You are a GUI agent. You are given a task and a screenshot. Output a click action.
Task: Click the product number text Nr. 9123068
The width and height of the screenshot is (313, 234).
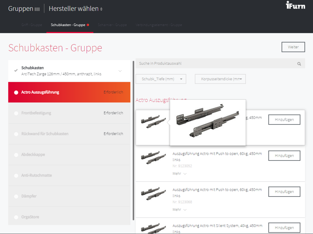182,202
